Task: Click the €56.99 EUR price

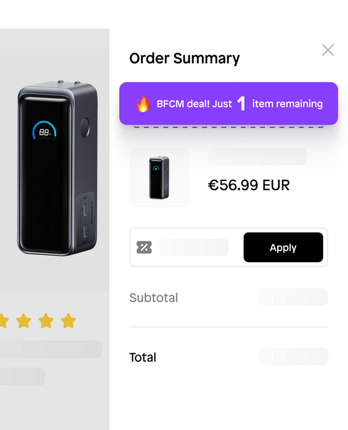Action: (x=248, y=185)
